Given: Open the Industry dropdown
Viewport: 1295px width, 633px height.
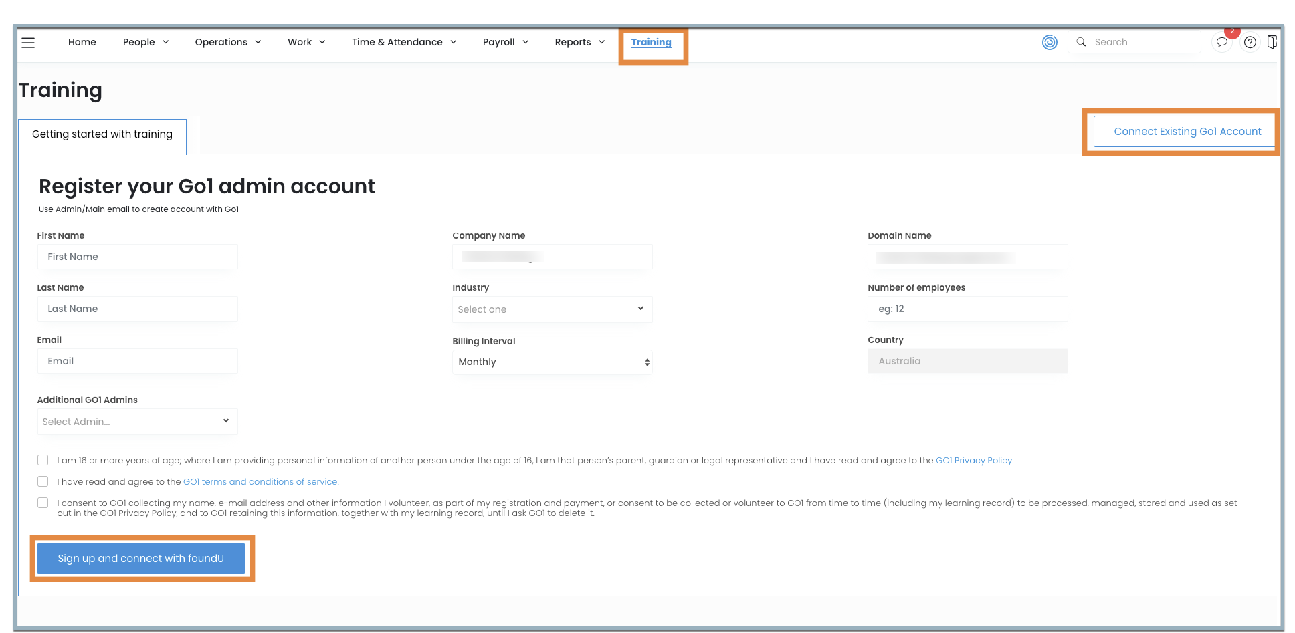Looking at the screenshot, I should click(552, 309).
